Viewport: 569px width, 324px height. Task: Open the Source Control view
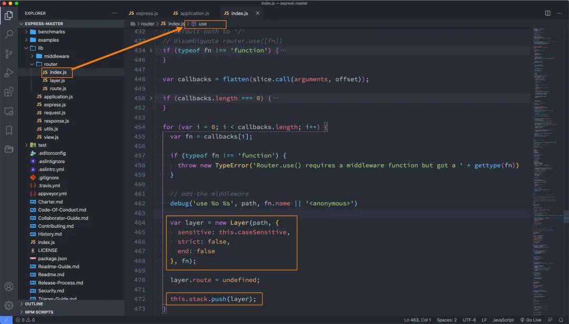pyautogui.click(x=9, y=54)
